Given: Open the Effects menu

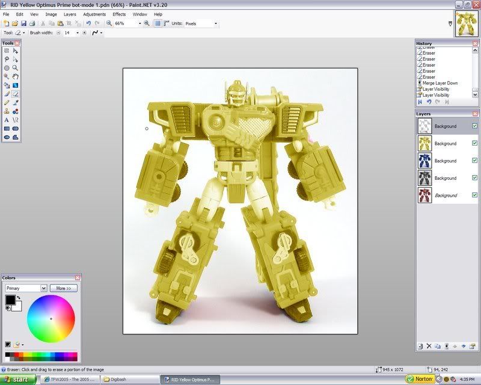Looking at the screenshot, I should (119, 14).
